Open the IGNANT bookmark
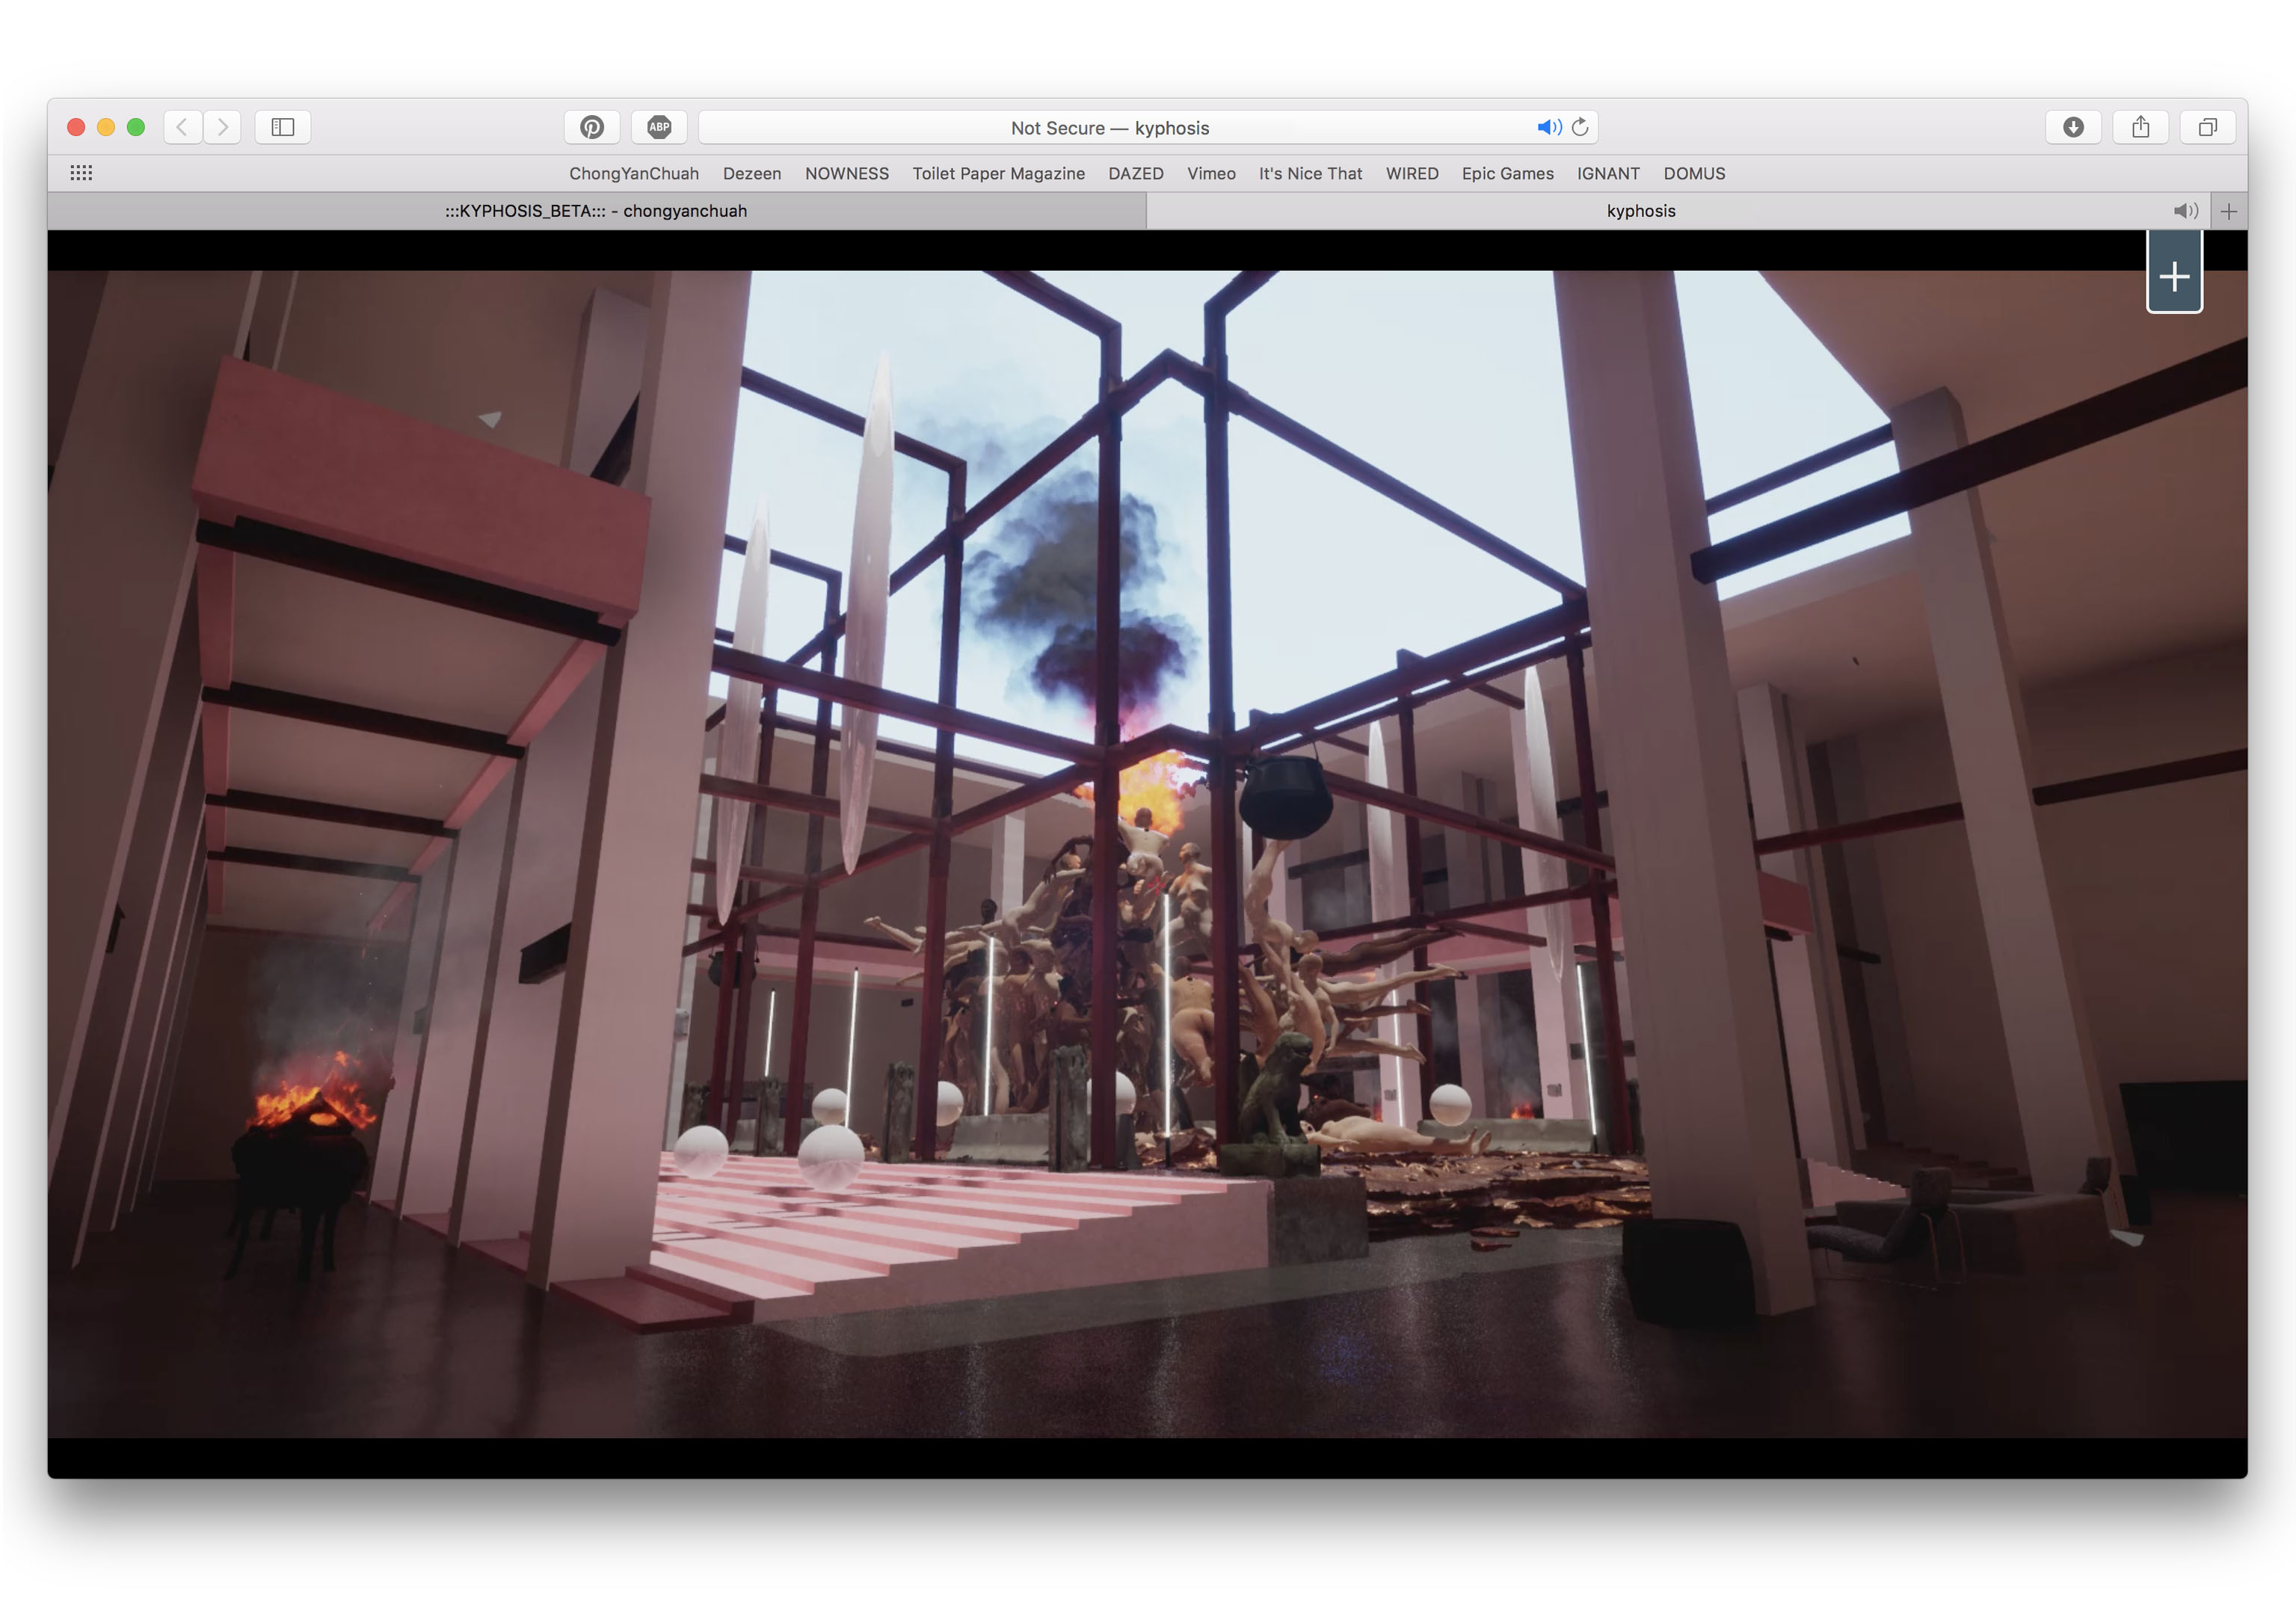The image size is (2296, 1599). [x=1608, y=173]
